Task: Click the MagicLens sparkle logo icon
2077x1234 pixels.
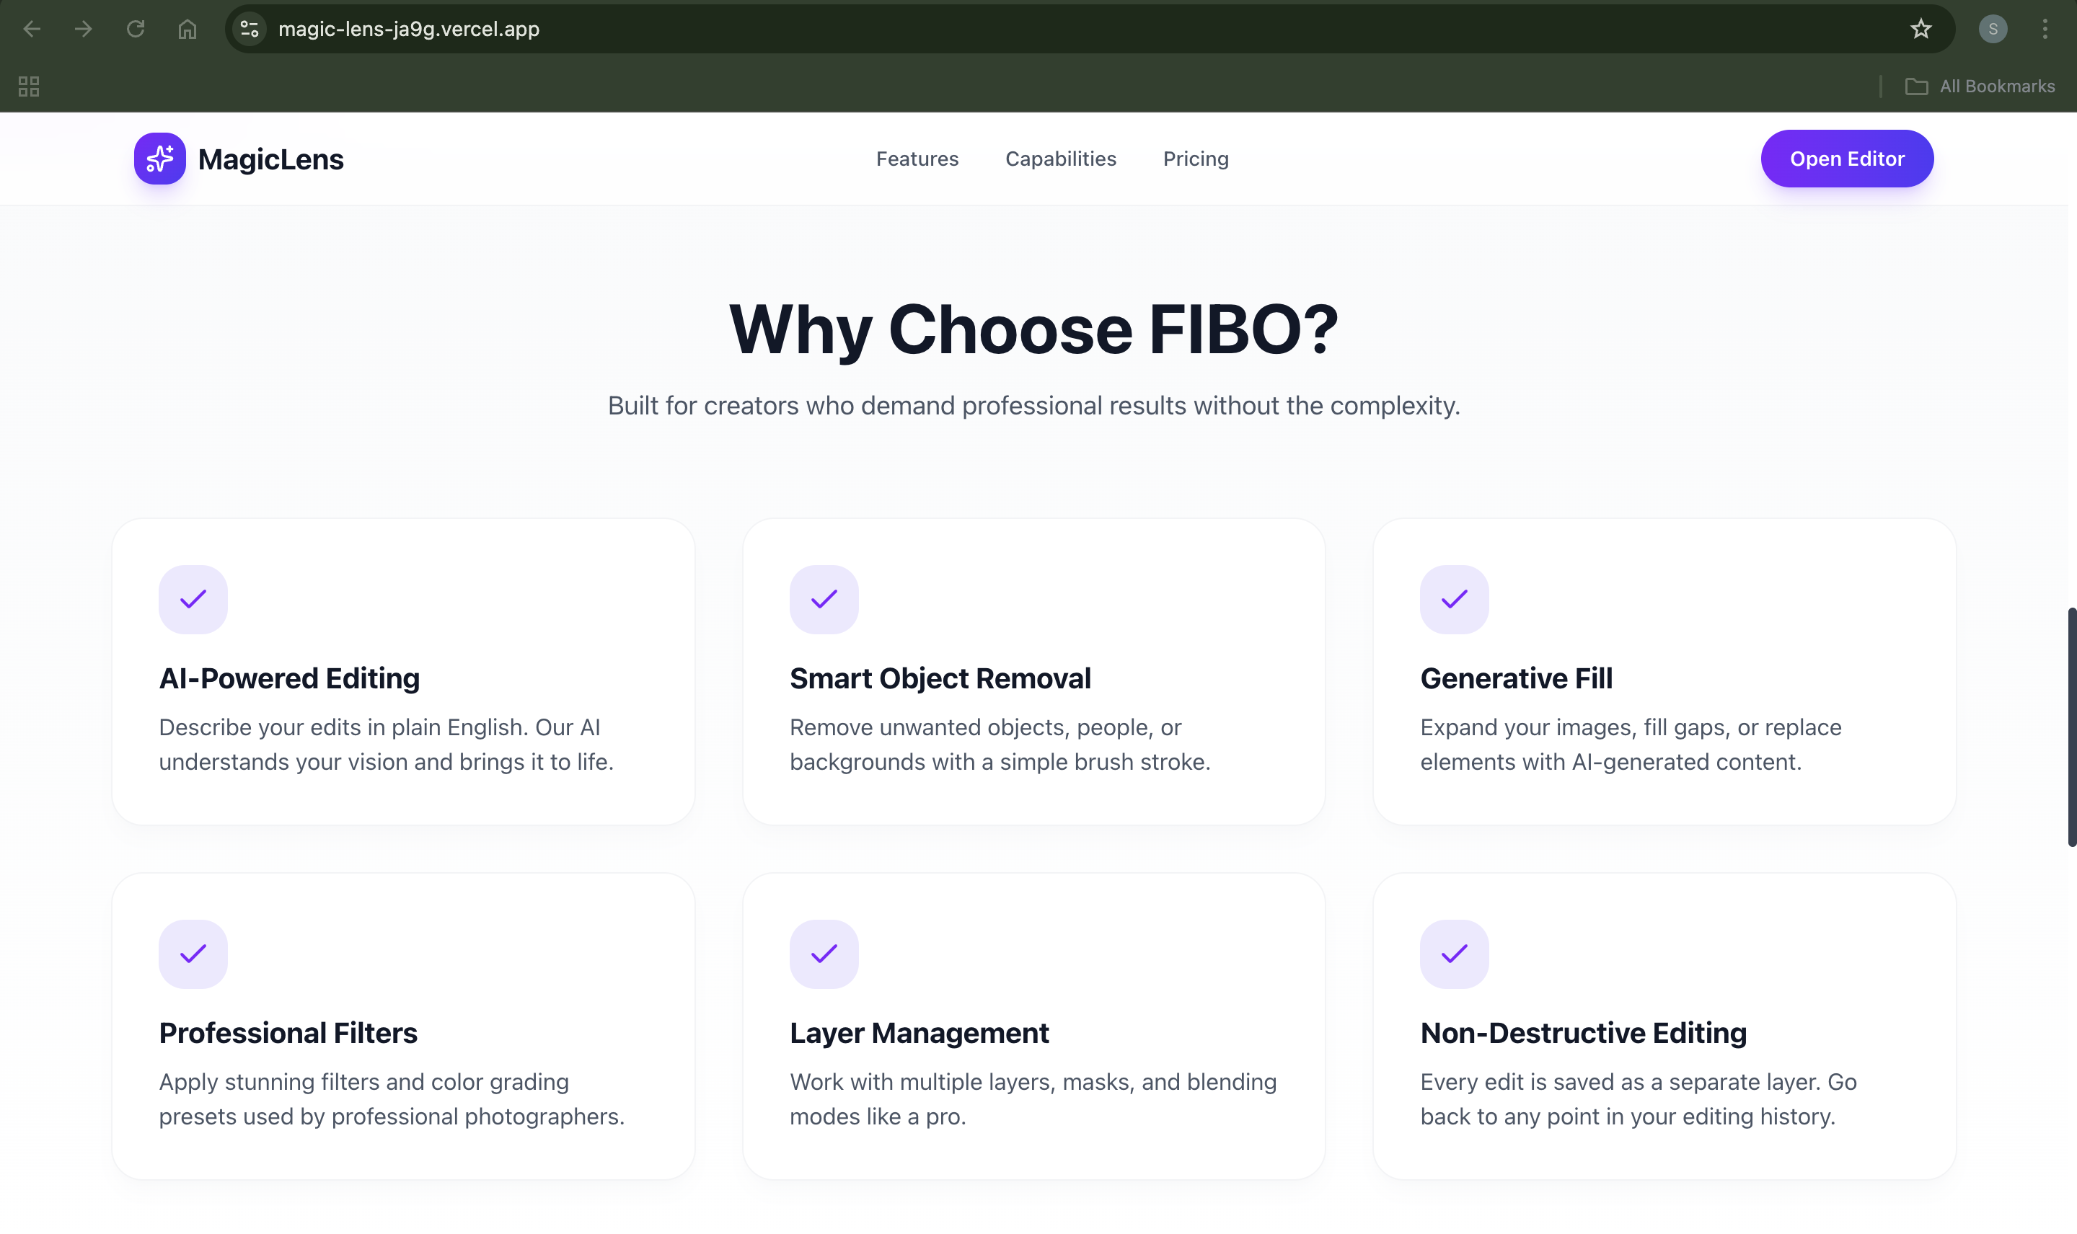Action: 159,158
